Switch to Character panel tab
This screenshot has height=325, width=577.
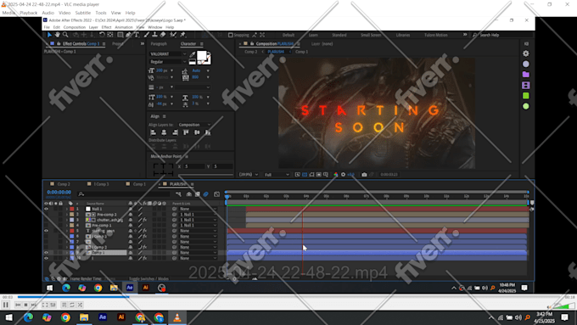click(188, 44)
